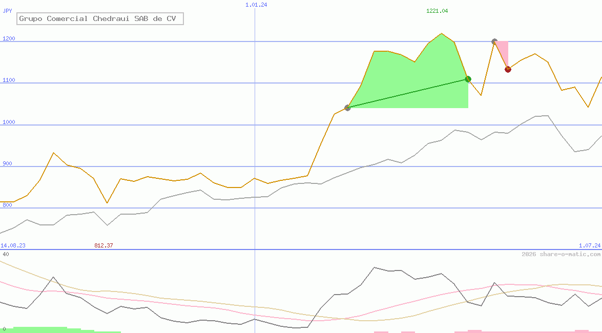Click the 800 price axis label

[x=7, y=205]
